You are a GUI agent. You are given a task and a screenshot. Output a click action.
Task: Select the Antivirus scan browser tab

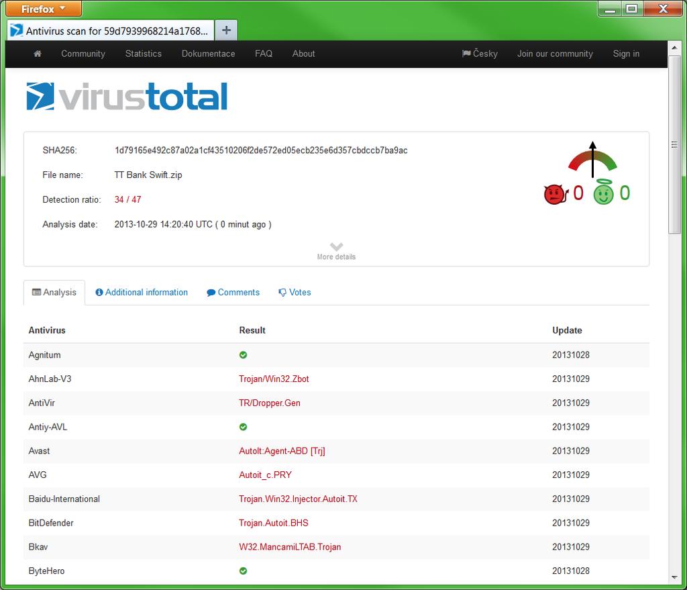[x=111, y=30]
